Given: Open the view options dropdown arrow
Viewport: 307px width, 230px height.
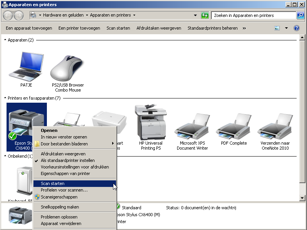Looking at the screenshot, I should tap(286, 28).
